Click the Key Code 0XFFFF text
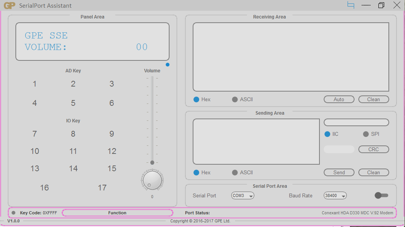The height and width of the screenshot is (227, 405). click(38, 213)
